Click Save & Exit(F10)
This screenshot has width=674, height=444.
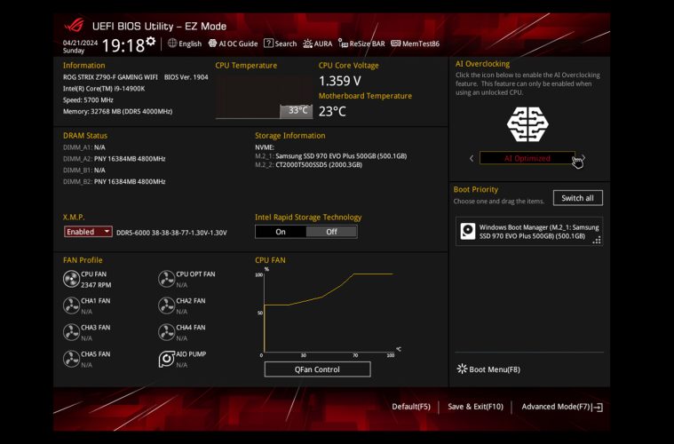pyautogui.click(x=475, y=407)
